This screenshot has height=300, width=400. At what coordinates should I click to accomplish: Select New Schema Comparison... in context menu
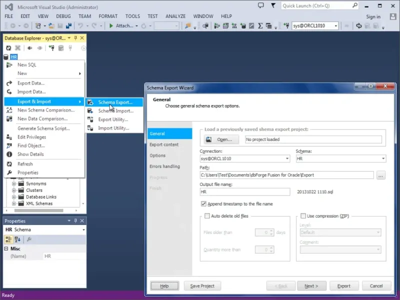[x=44, y=110]
